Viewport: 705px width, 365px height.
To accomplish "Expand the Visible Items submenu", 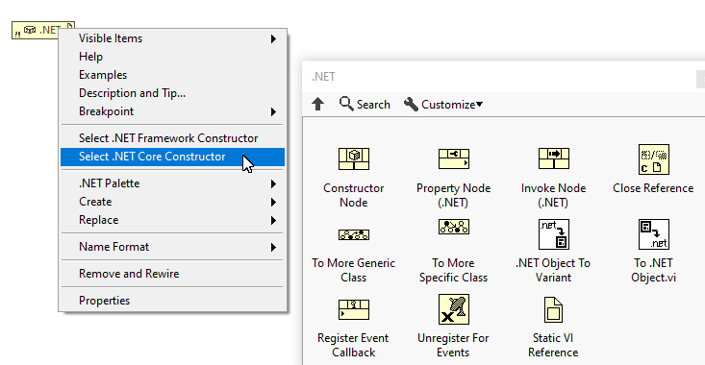I will pos(173,38).
